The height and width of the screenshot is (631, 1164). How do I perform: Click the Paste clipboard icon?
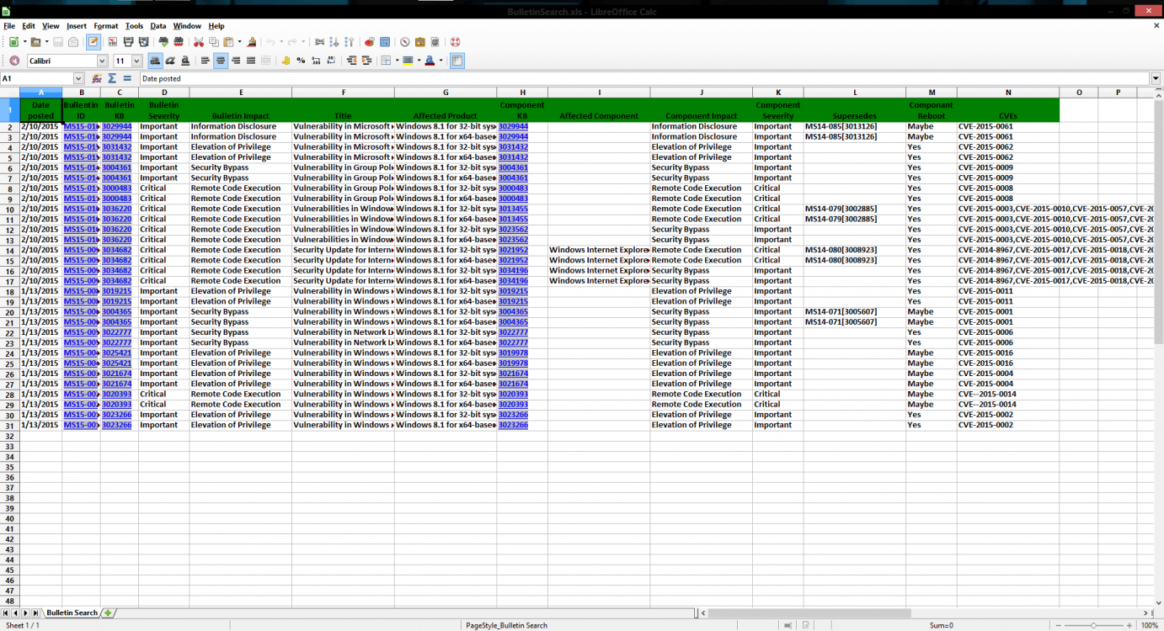coord(228,41)
